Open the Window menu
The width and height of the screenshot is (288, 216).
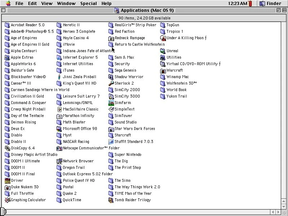point(66,3)
